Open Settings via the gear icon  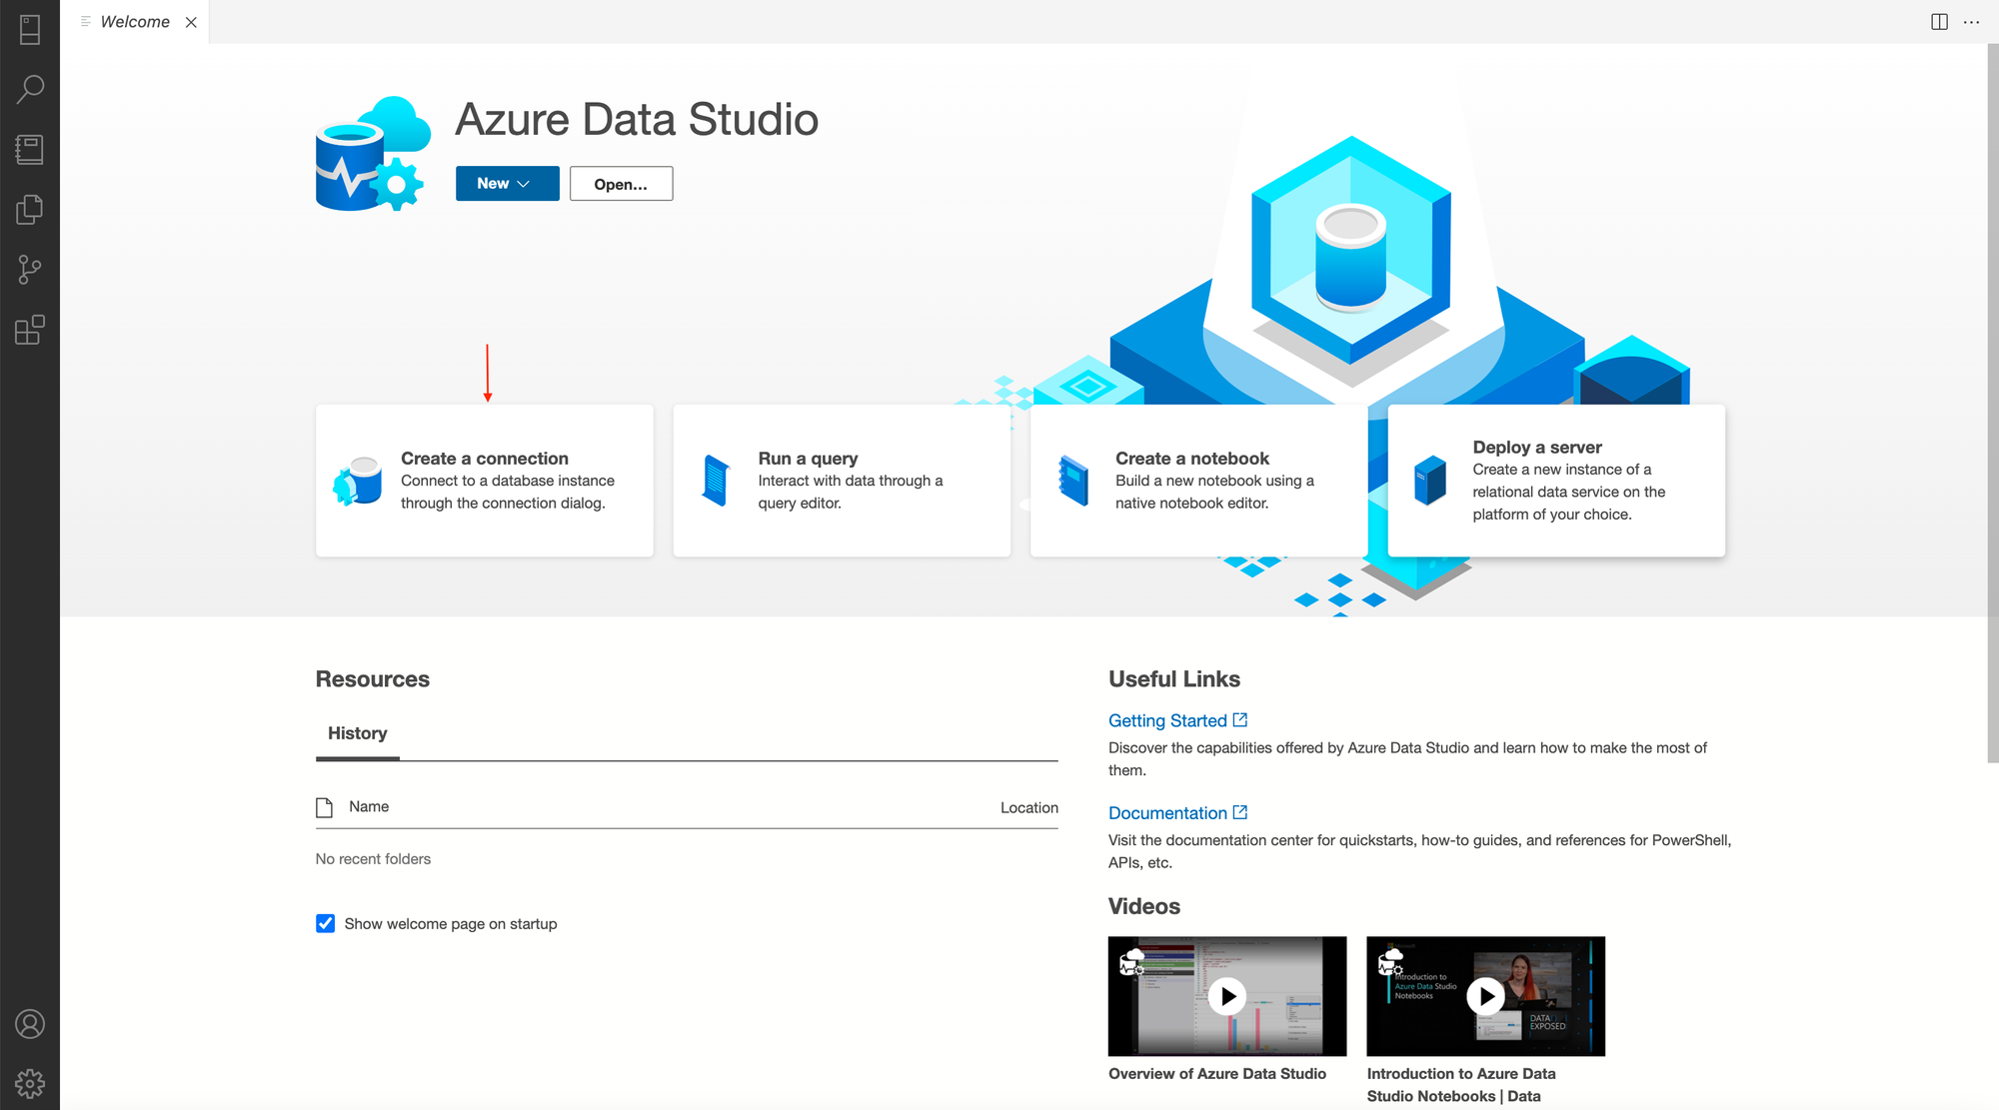tap(30, 1083)
